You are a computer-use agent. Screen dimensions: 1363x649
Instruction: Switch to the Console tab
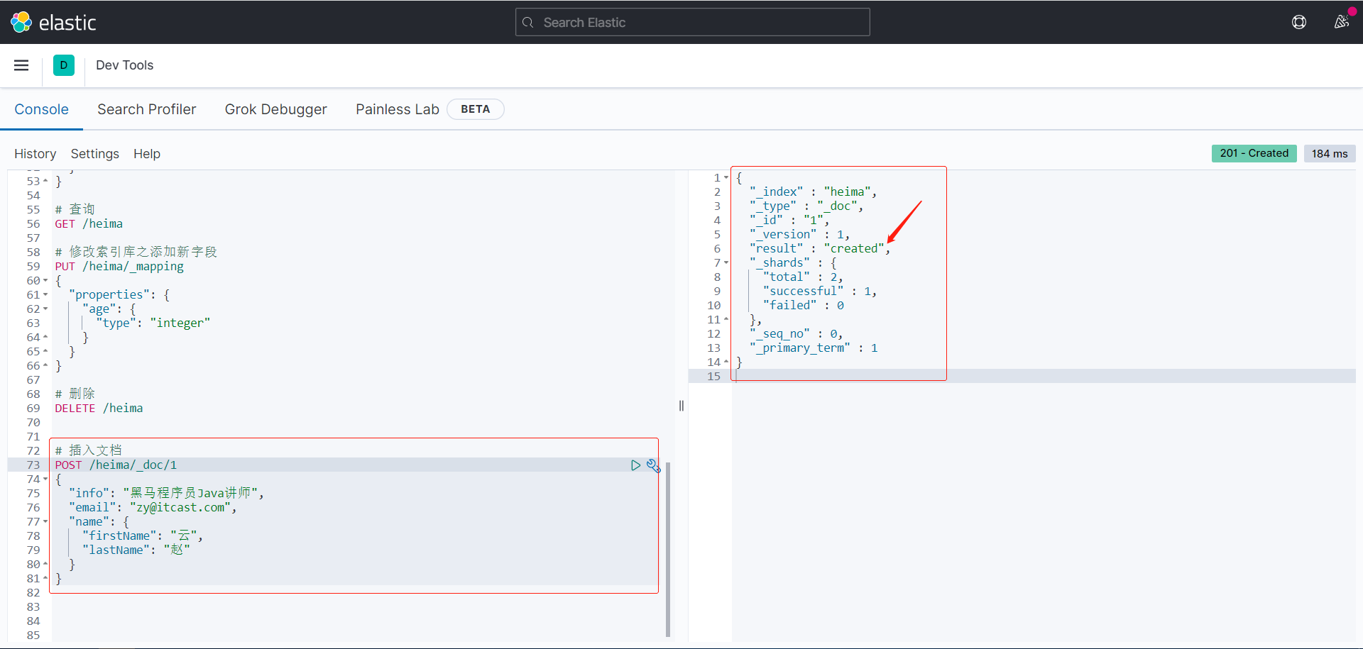(x=42, y=109)
